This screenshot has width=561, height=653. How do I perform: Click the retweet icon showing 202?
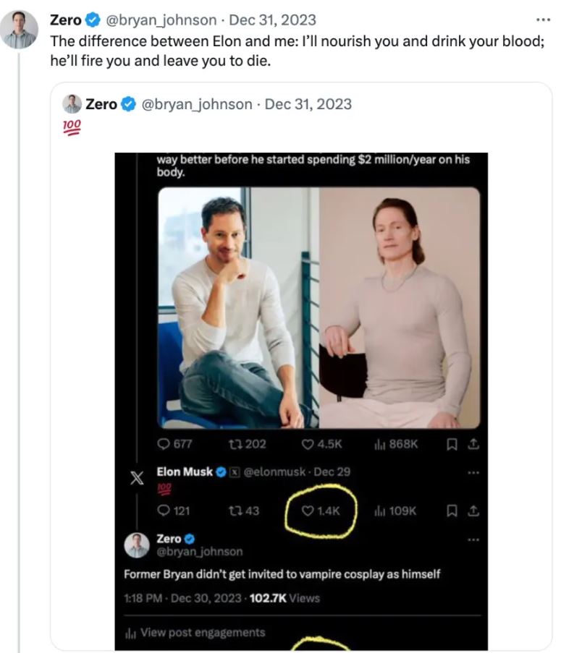235,444
